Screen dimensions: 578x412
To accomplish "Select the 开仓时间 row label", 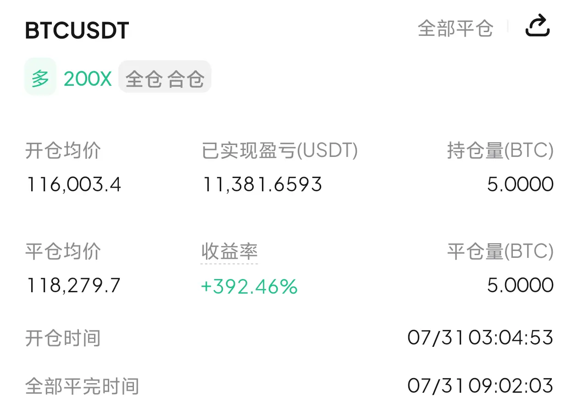I will [63, 338].
